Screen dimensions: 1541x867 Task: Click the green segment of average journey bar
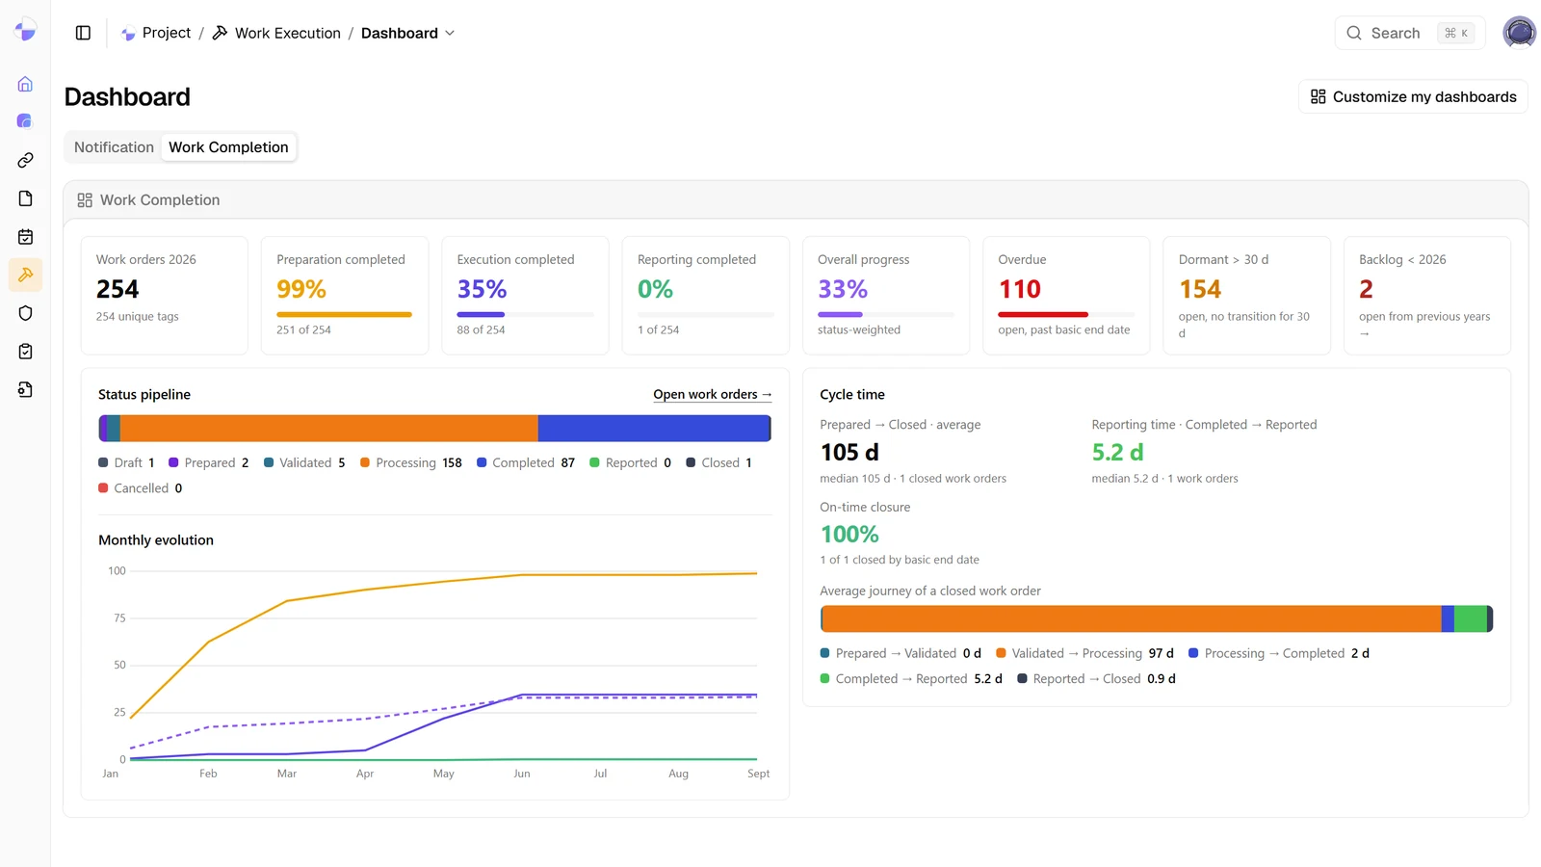[1471, 618]
